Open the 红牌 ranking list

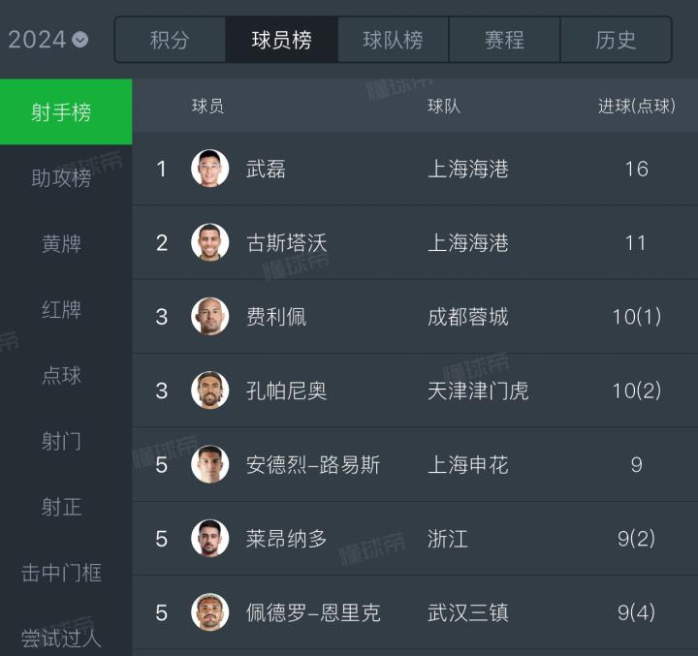tap(61, 310)
